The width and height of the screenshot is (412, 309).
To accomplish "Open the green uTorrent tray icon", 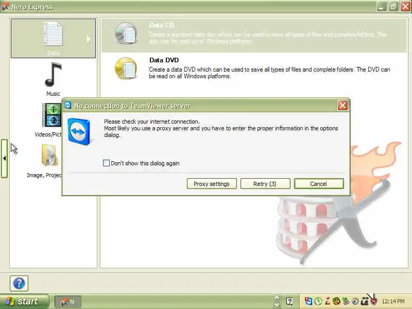I will coord(318,301).
